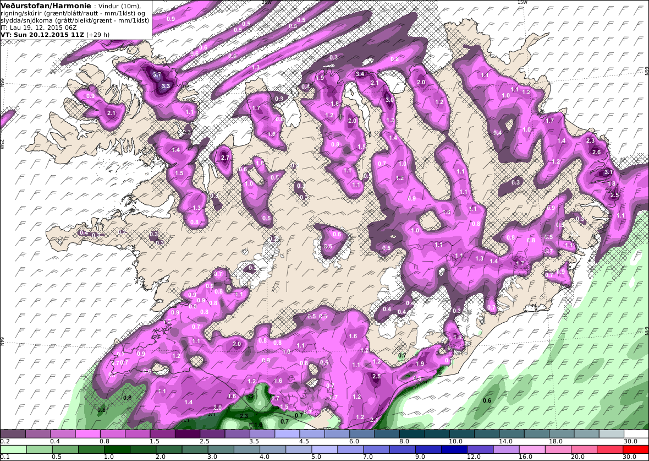Click the 5.0 legend label
This screenshot has height=461, width=649.
317,457
